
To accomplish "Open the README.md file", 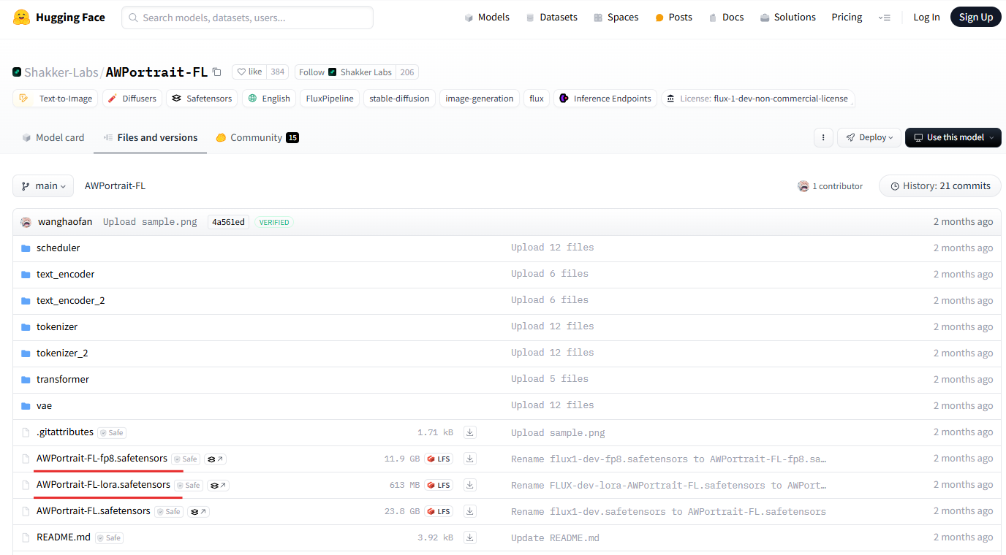I will click(x=64, y=537).
